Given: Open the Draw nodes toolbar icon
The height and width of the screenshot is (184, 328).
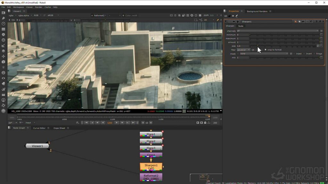Looking at the screenshot, I should click(3, 18).
